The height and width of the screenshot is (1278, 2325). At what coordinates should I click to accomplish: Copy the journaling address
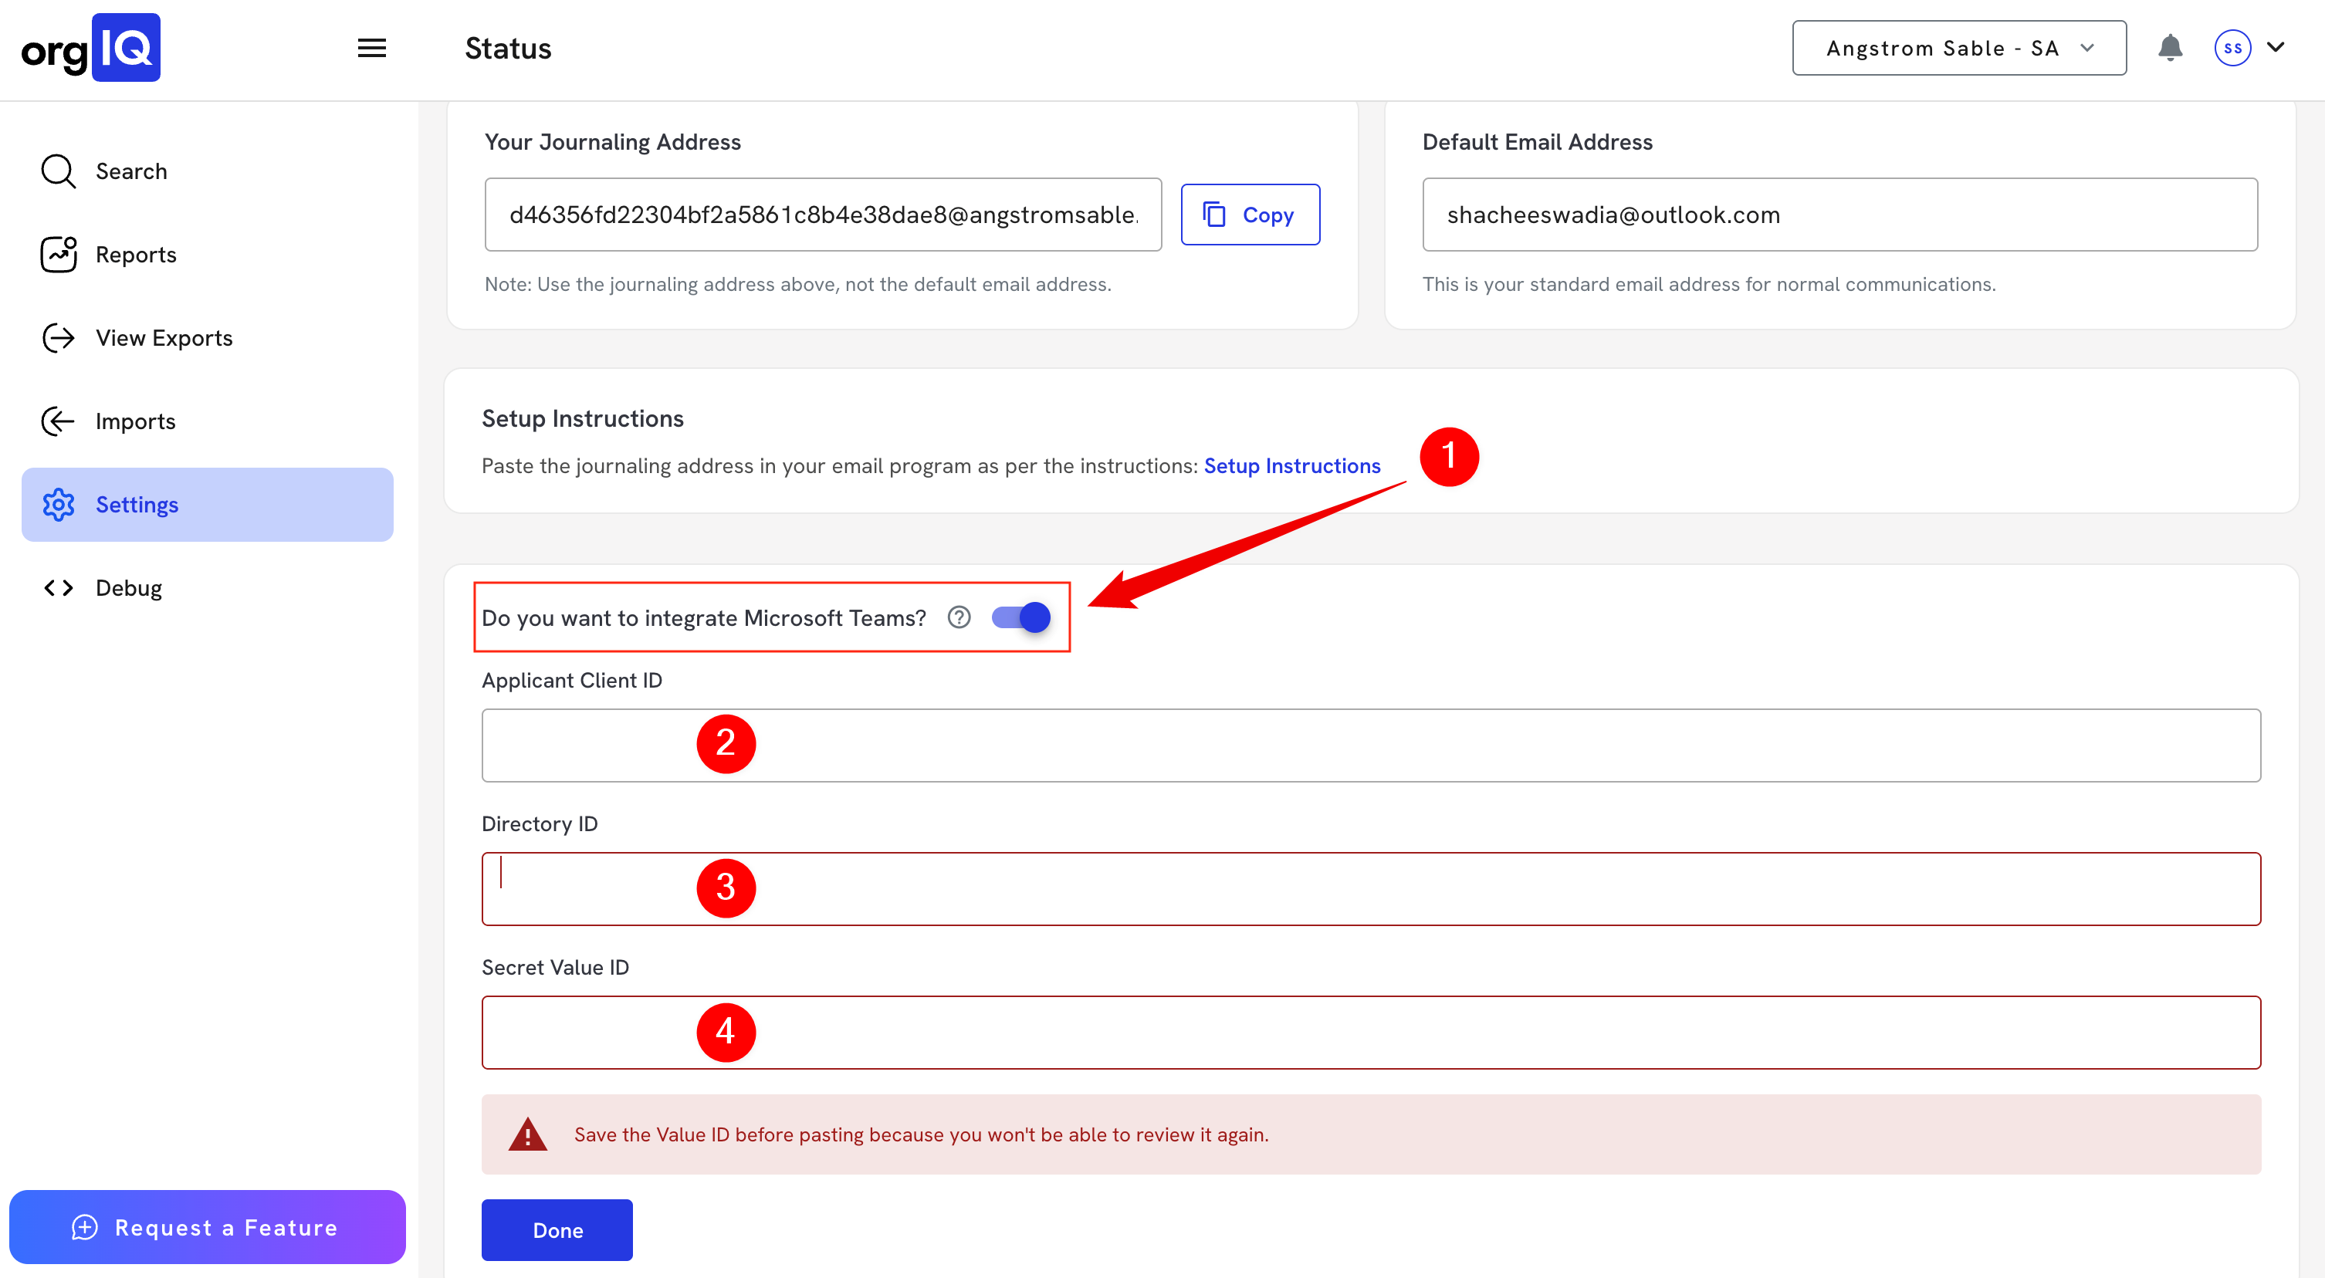pos(1250,215)
